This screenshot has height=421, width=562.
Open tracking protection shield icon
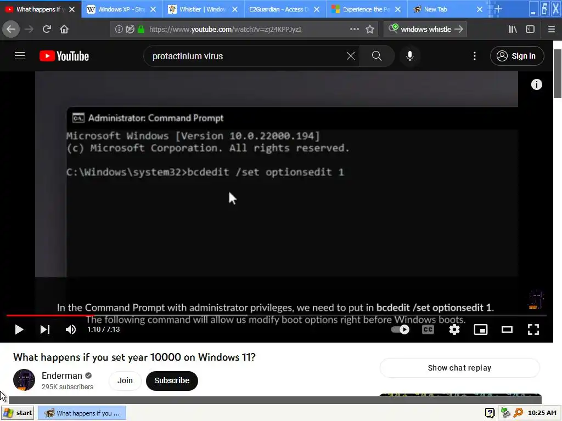click(x=130, y=30)
